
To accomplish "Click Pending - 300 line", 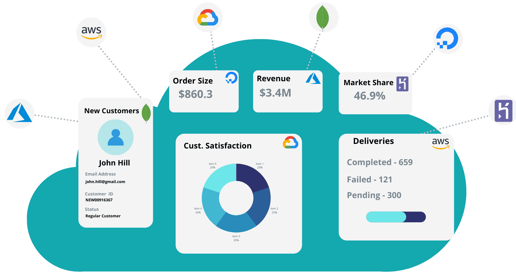I will 374,195.
